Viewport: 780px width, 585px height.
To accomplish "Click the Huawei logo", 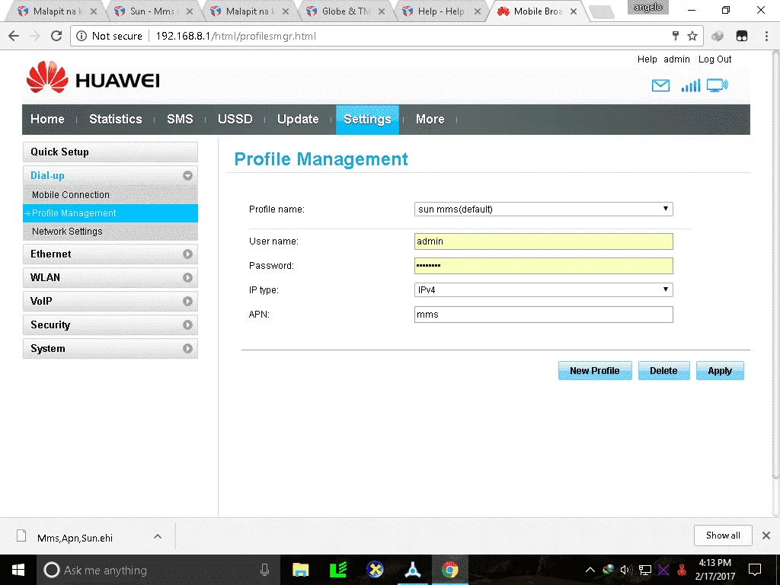I will (x=93, y=78).
